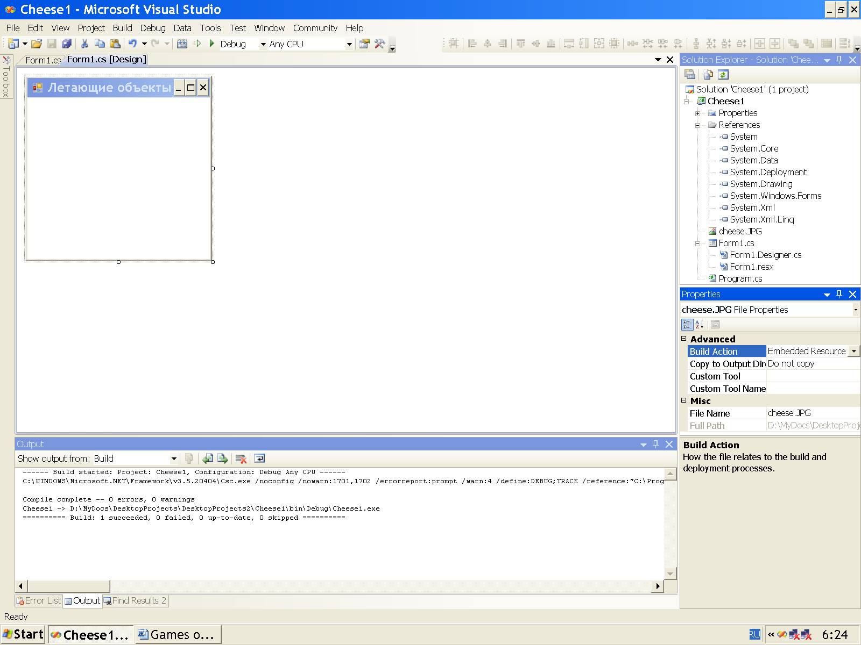Toggle Categorized view in Properties panel
This screenshot has height=645, width=861.
click(687, 325)
